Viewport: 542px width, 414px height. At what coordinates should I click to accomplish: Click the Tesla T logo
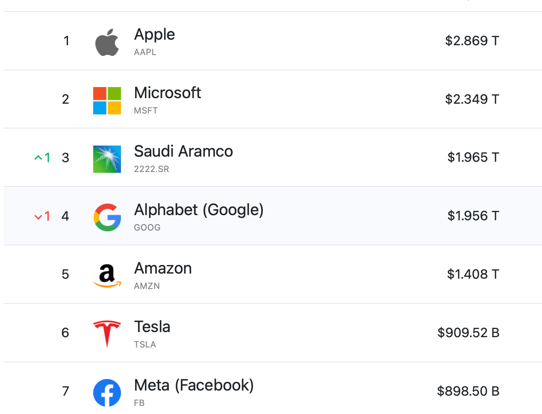(x=107, y=334)
